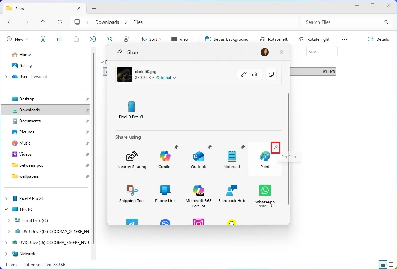The width and height of the screenshot is (397, 269).
Task: Expand the This PC tree item
Action: coord(6,209)
